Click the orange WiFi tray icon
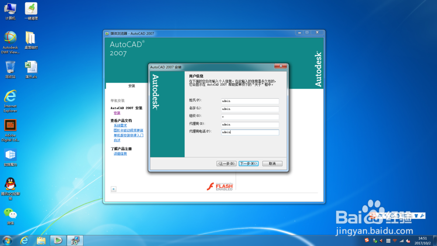Image resolution: width=437 pixels, height=246 pixels. [x=395, y=241]
